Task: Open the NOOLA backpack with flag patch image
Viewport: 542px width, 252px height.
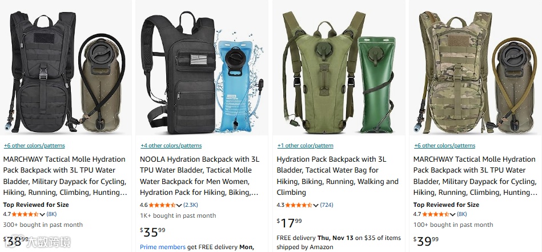Action: click(202, 72)
